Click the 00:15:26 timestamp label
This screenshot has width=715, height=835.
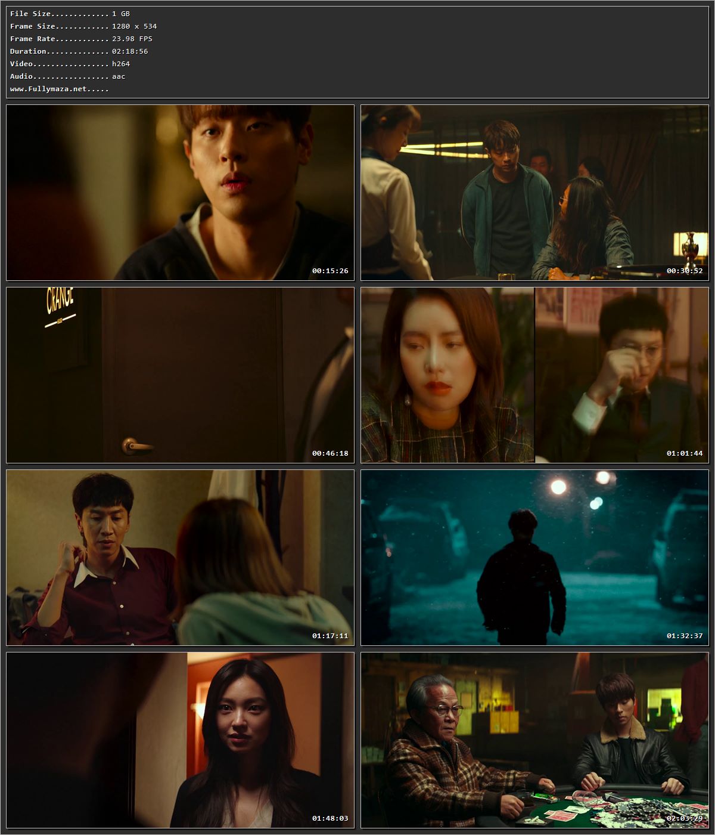(330, 271)
